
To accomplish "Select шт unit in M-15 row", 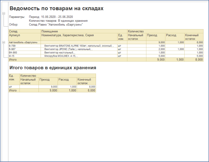I will click(122, 56).
